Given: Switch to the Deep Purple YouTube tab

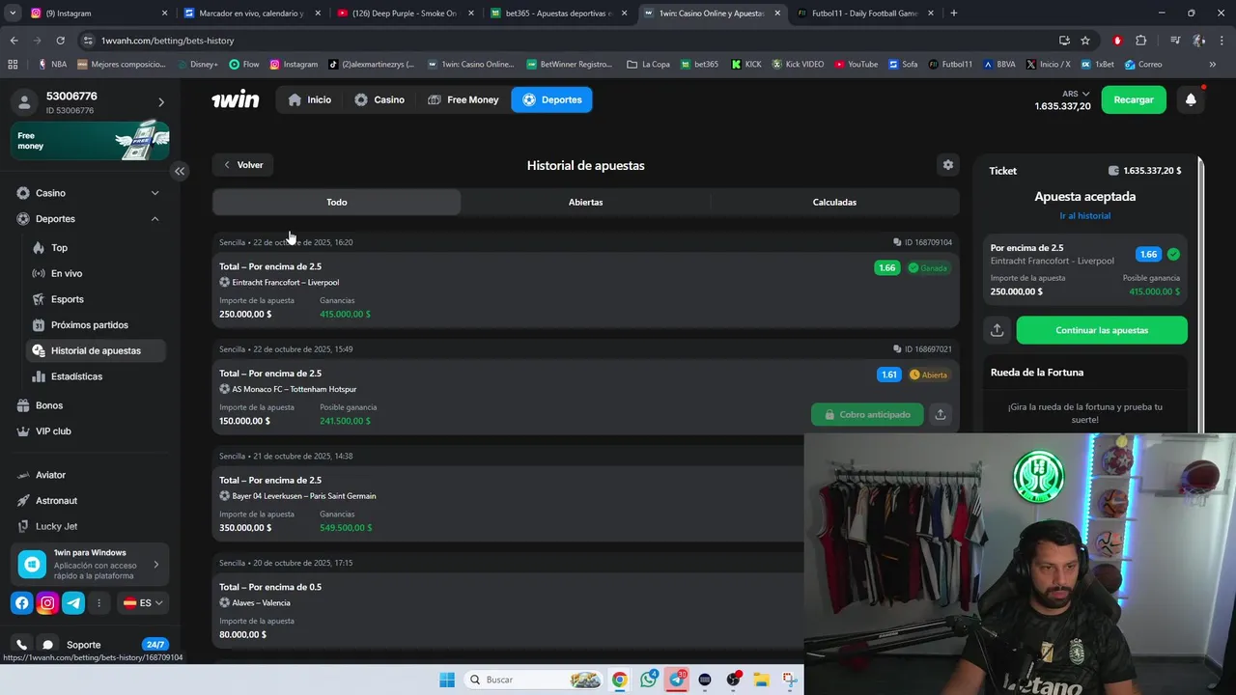Looking at the screenshot, I should 404,14.
